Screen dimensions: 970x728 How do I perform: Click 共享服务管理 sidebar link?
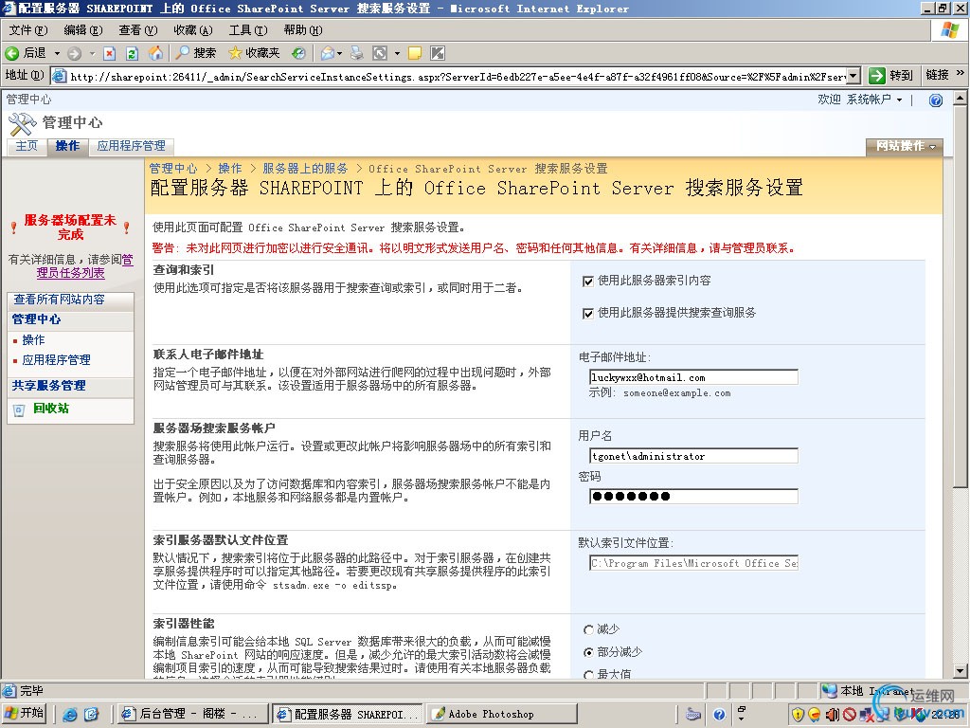(x=49, y=386)
